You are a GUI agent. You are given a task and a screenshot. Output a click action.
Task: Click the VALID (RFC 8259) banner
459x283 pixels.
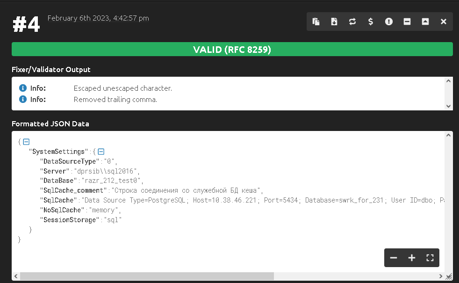(232, 49)
